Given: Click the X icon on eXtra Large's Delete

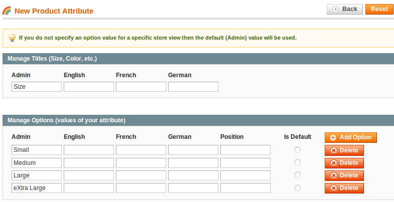Looking at the screenshot, I should tap(333, 188).
